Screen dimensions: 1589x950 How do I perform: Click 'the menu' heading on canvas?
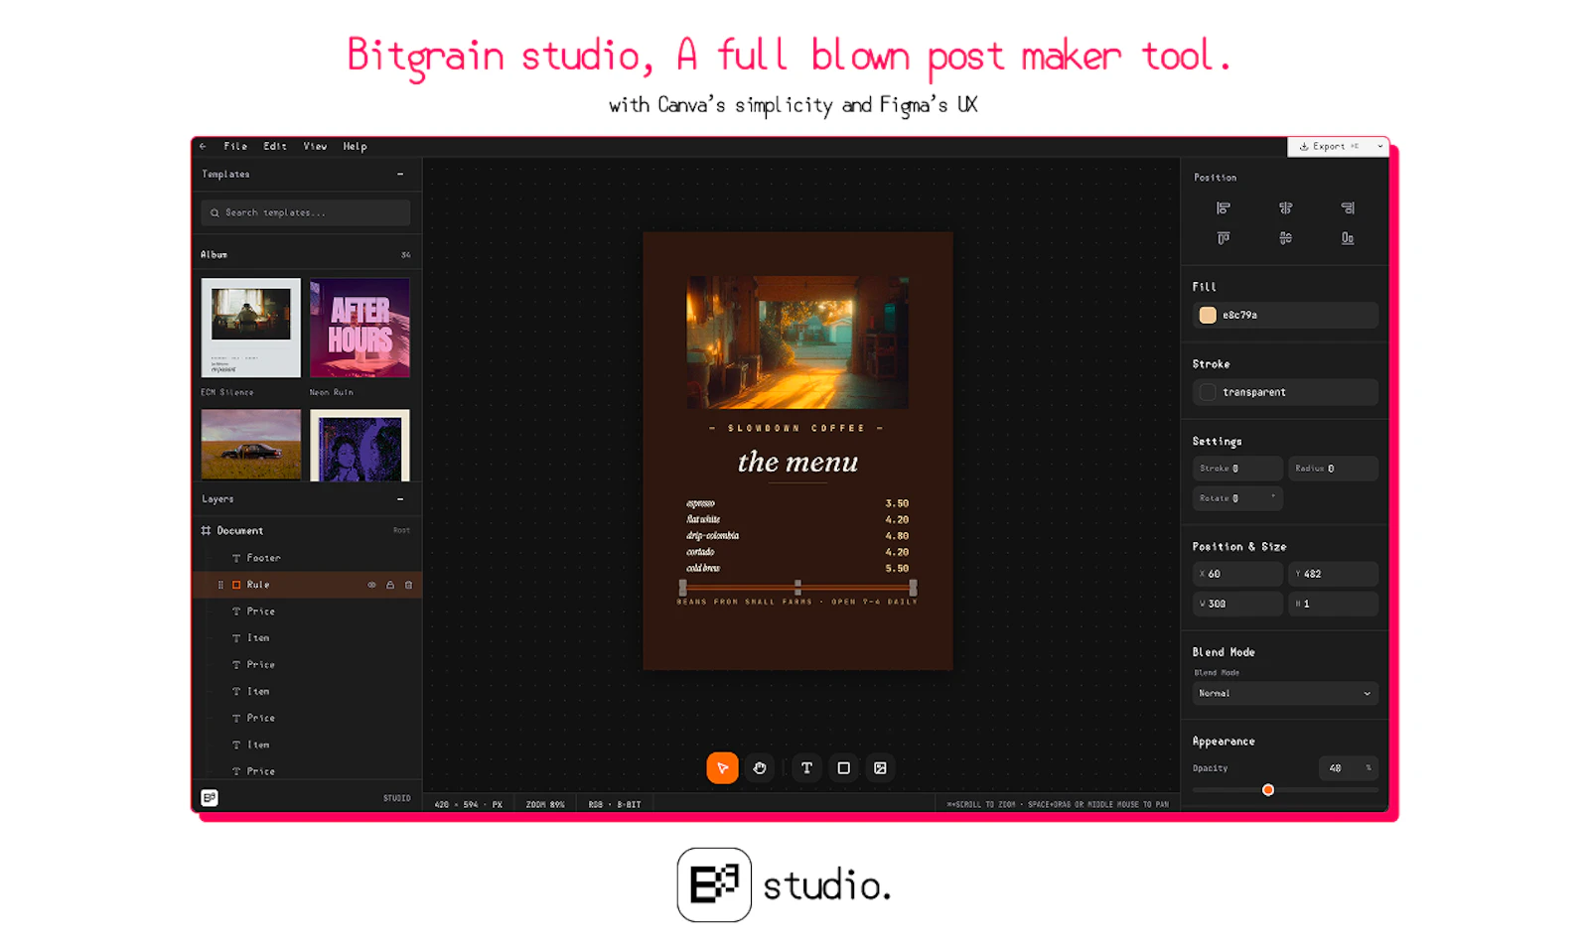pos(797,462)
